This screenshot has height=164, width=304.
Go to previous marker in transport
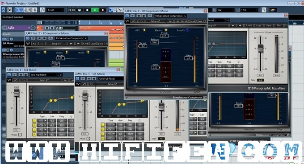click(x=69, y=10)
